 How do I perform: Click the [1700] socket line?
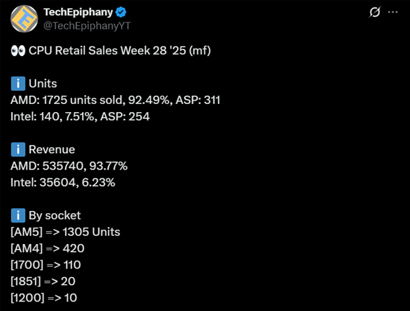point(46,265)
